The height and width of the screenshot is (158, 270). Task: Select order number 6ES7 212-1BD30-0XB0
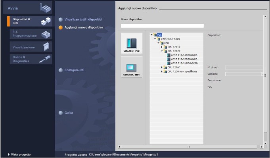pyautogui.click(x=184, y=59)
